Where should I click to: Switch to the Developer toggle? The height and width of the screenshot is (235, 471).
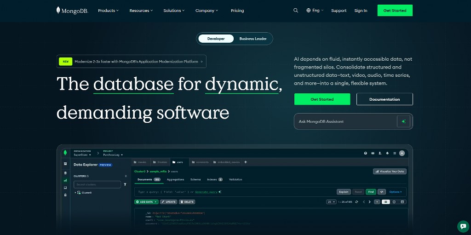[x=216, y=39]
